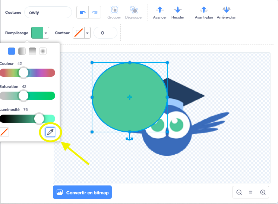
Task: Click the Costume label text
Action: pos(13,13)
